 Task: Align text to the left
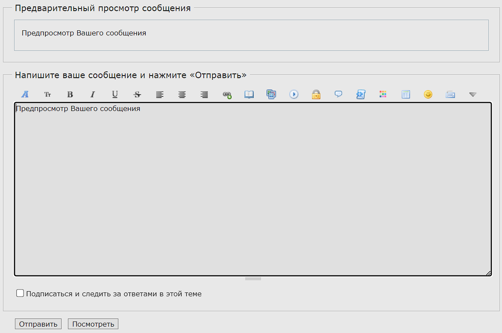click(x=160, y=94)
